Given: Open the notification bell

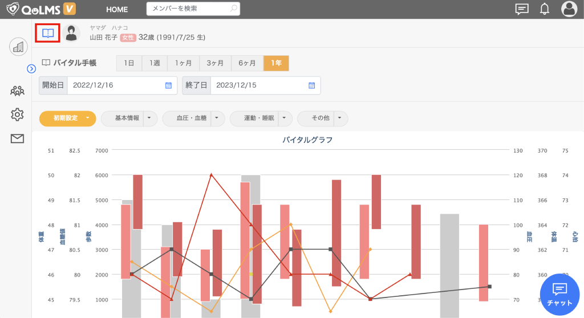Looking at the screenshot, I should tap(544, 9).
